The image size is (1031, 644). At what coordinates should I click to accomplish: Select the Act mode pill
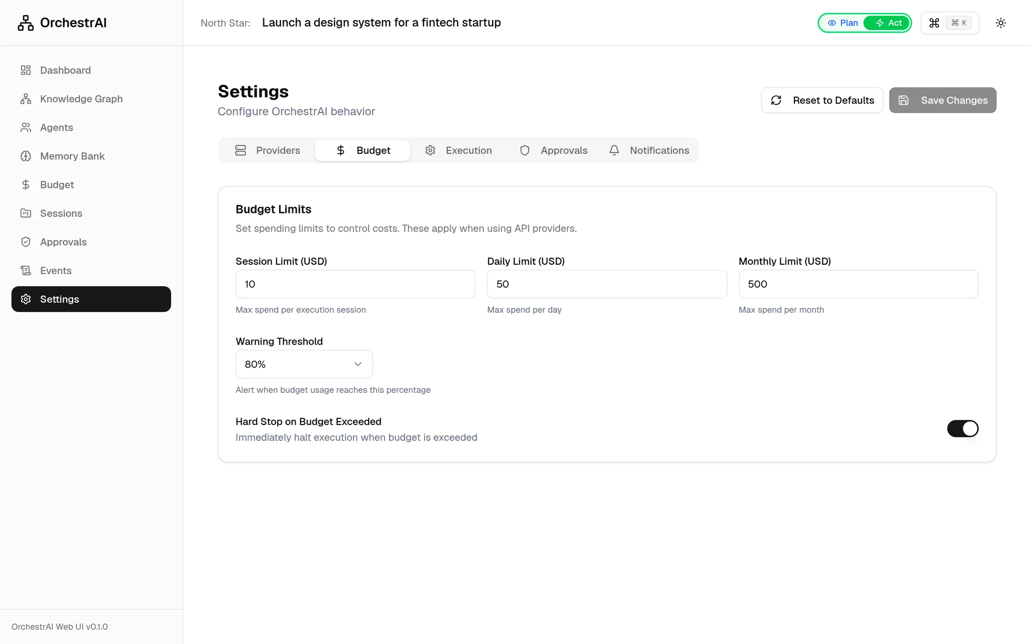tap(887, 23)
